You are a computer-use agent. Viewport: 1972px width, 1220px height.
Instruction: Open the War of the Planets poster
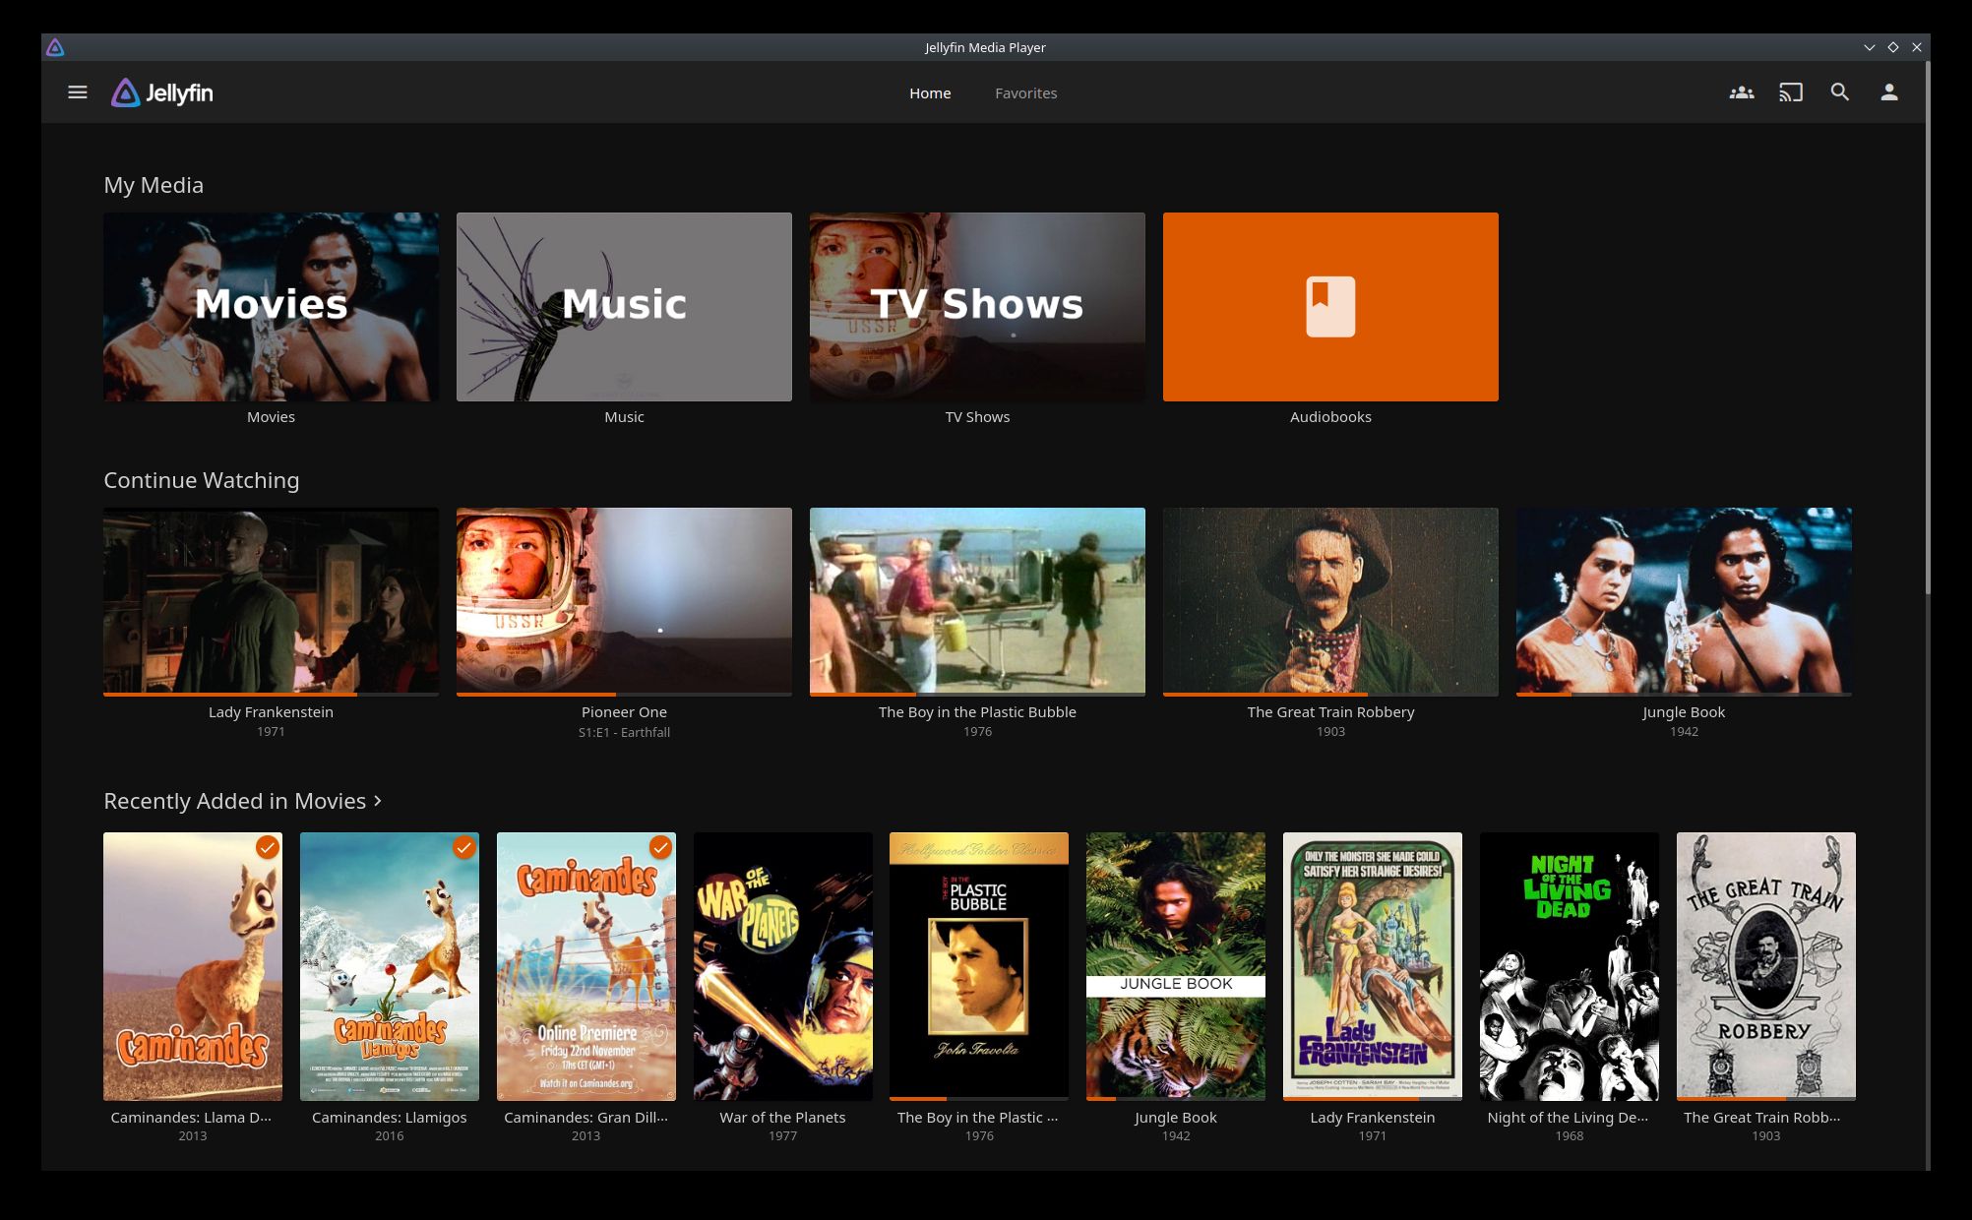[783, 966]
